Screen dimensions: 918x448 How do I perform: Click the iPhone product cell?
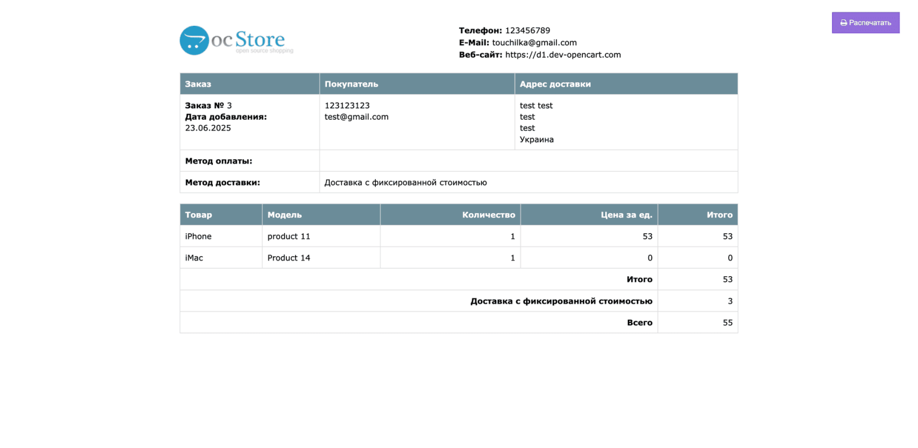(221, 236)
